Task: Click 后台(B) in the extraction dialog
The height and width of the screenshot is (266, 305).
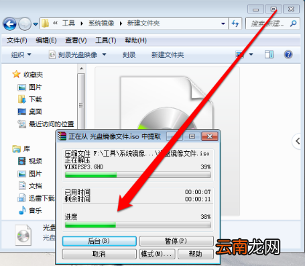Action: point(99,241)
